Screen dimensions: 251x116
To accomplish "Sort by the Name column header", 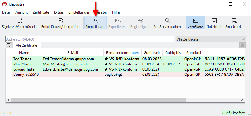I will click(24, 52).
